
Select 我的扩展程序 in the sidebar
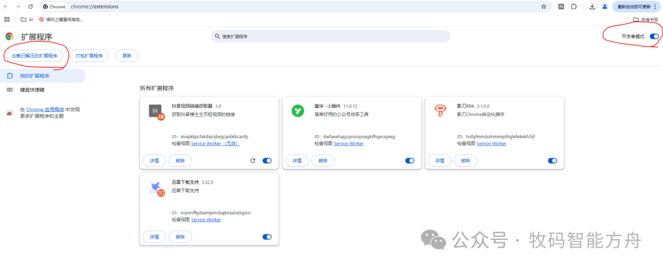[34, 76]
